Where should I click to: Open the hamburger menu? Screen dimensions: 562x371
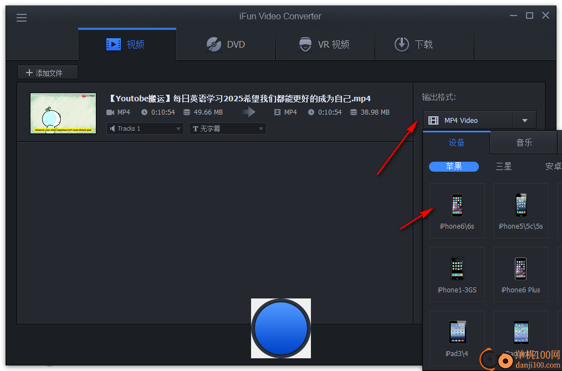22,18
